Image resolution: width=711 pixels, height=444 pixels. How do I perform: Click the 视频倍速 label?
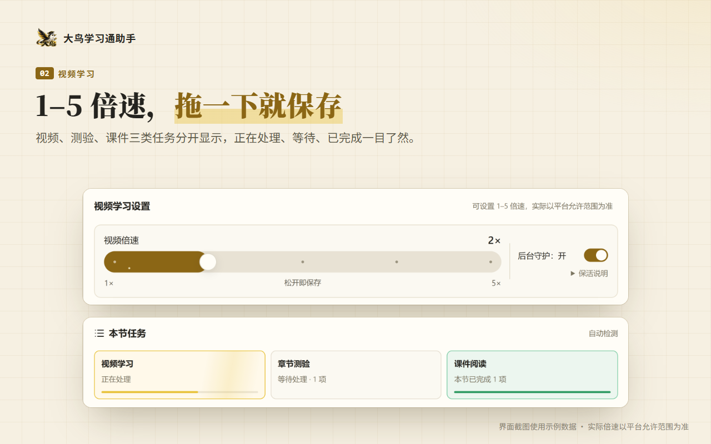[122, 240]
